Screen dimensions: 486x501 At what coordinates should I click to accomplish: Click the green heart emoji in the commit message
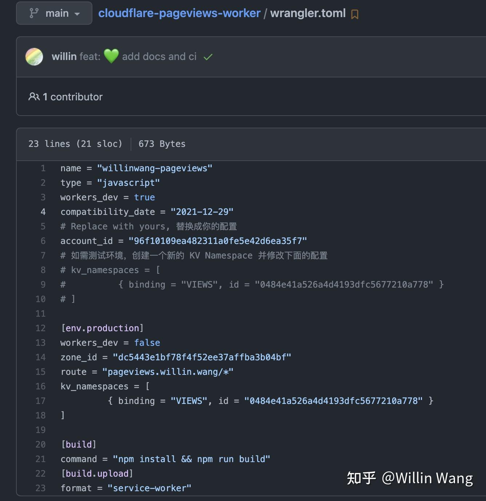click(112, 56)
